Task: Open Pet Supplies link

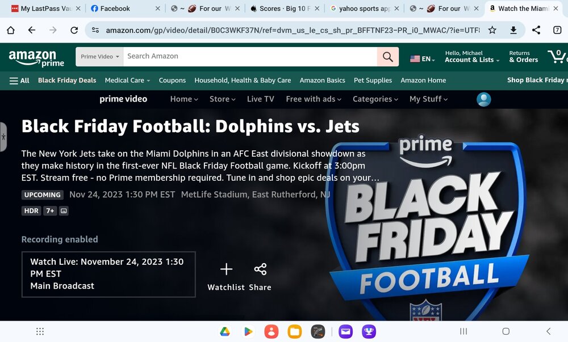Action: (373, 81)
